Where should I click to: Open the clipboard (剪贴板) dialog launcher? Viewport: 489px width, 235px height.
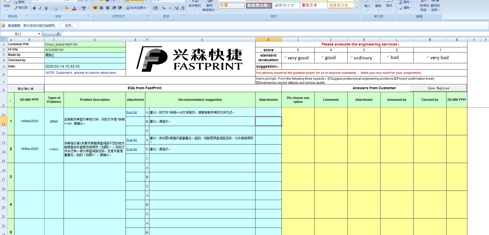[27, 16]
